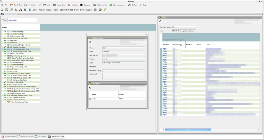The image size is (264, 140).
Task: Close the floating popup containing Meta data view
Action: point(146,35)
